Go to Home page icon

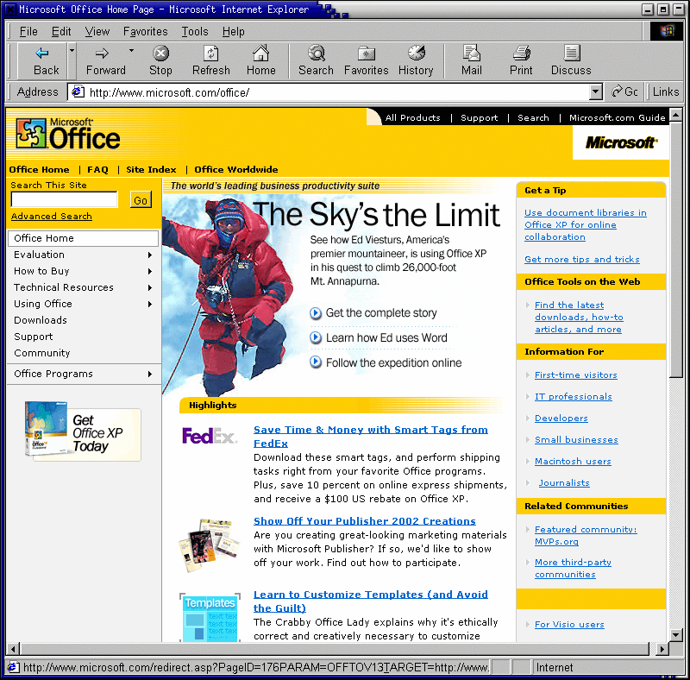pyautogui.click(x=261, y=54)
